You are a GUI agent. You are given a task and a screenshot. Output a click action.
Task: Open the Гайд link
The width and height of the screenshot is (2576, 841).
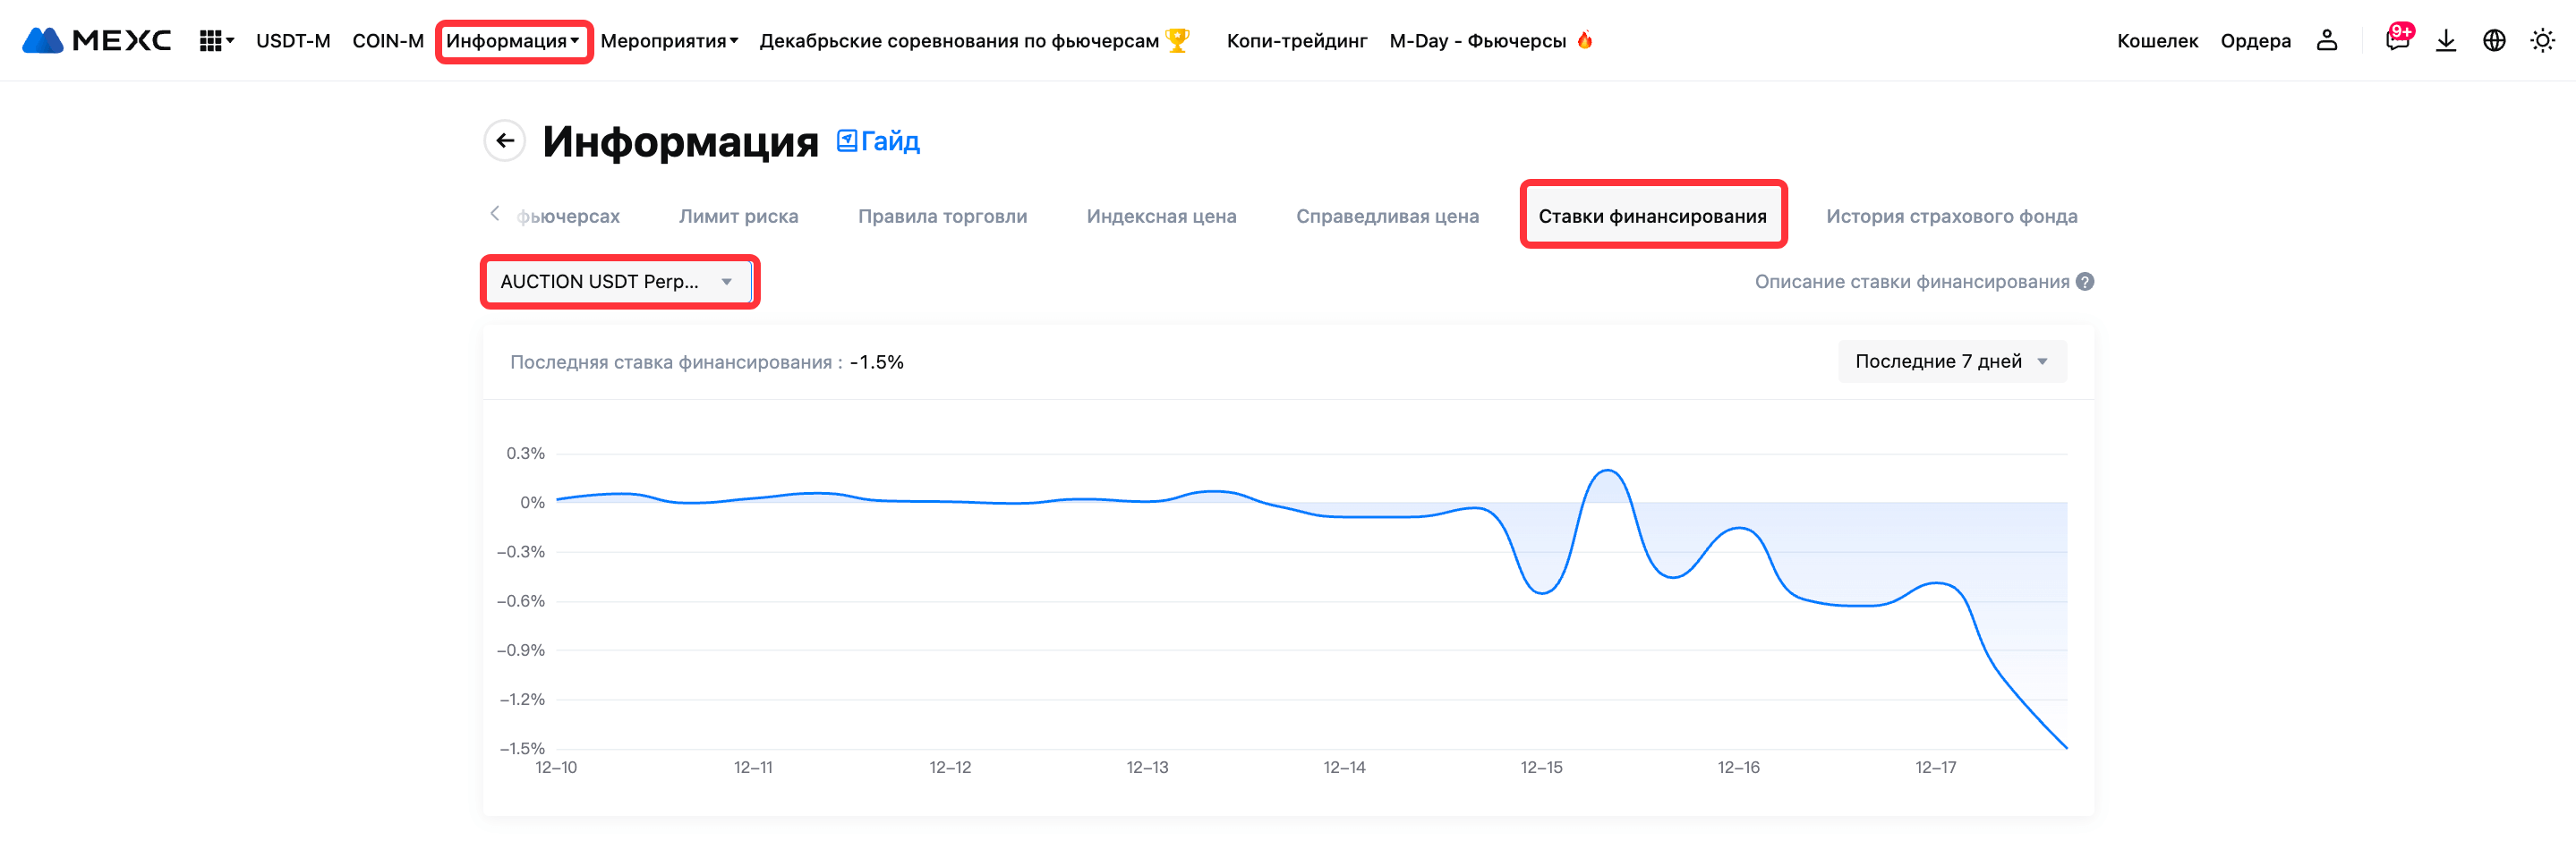[878, 141]
